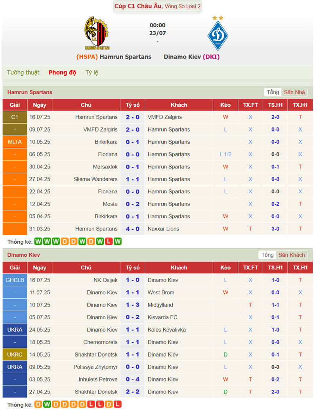Click the GHCLB league cell

15,280
